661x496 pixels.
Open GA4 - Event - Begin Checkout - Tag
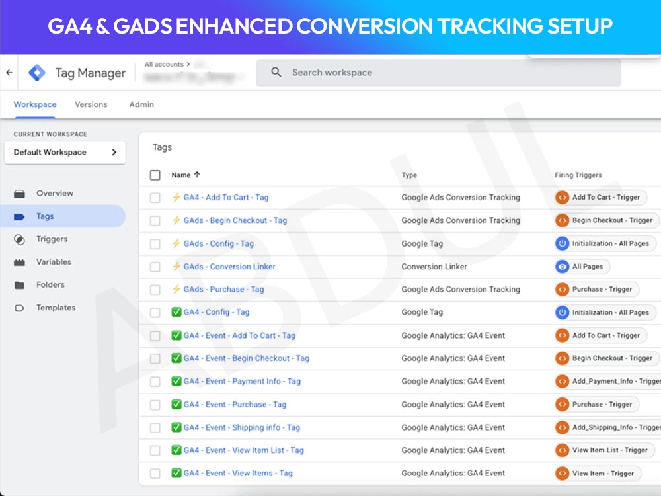(x=246, y=358)
